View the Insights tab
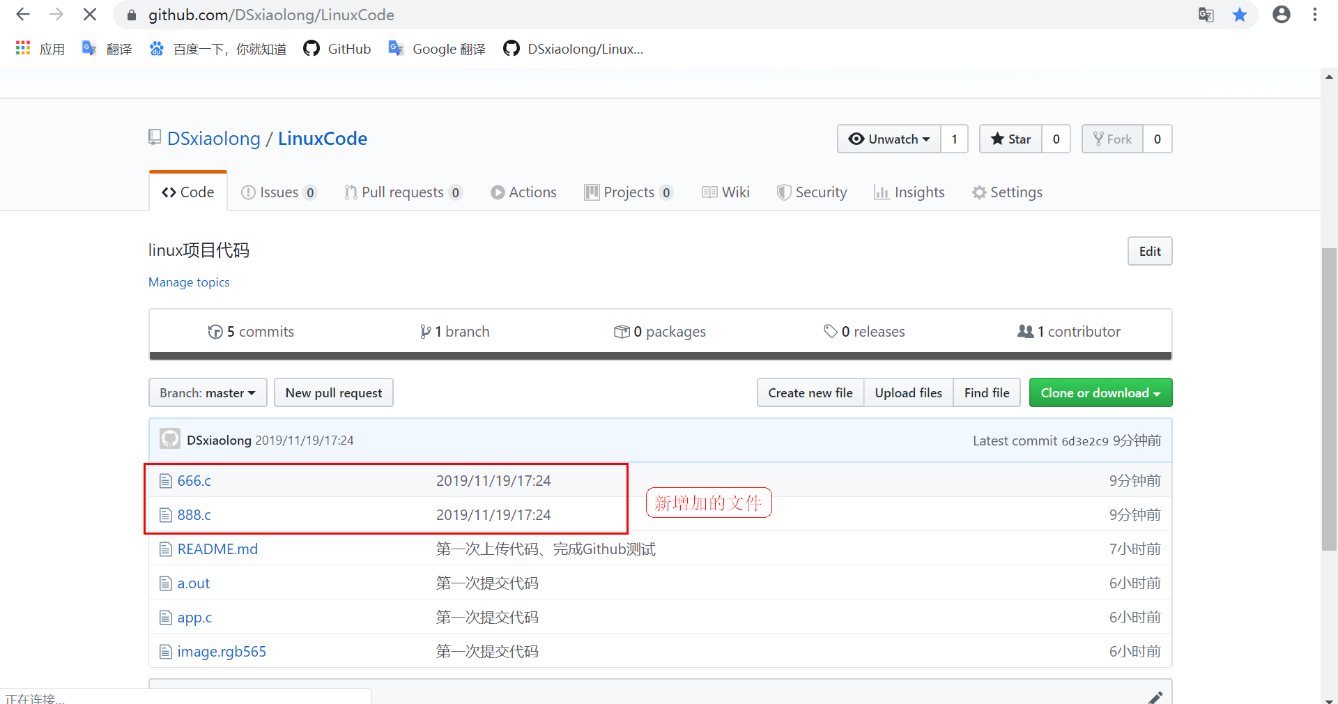Image resolution: width=1338 pixels, height=704 pixels. coord(909,192)
